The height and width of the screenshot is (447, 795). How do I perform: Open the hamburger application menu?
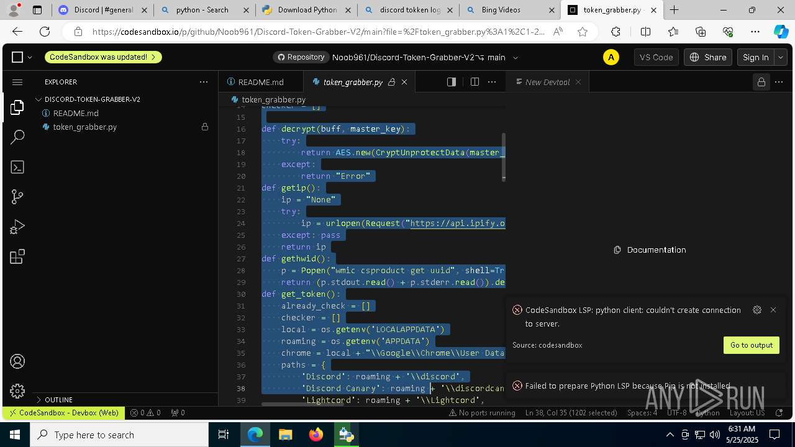(x=17, y=82)
